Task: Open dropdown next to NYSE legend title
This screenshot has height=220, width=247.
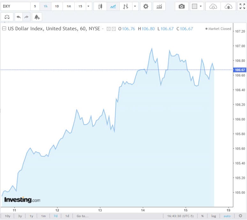Action: (x=103, y=29)
